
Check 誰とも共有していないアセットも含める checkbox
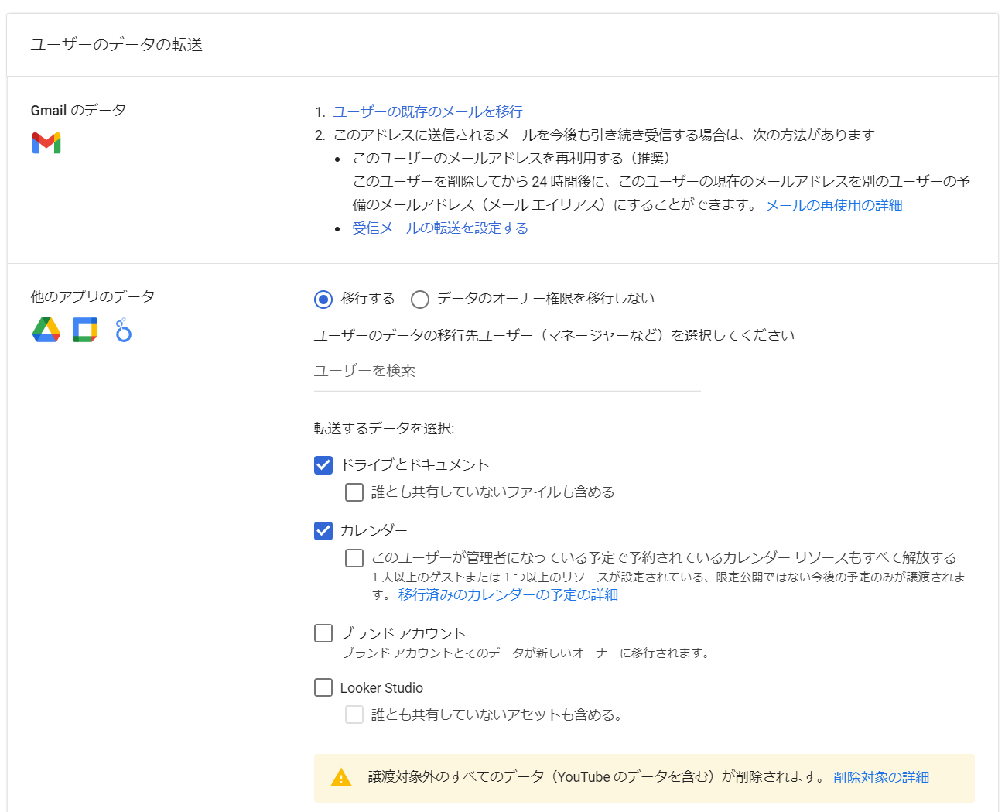click(x=354, y=715)
